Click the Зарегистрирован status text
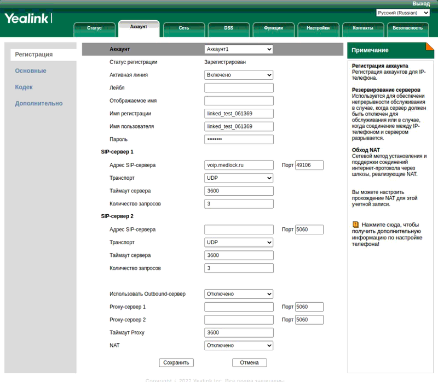This screenshot has height=382, width=438. tap(225, 62)
